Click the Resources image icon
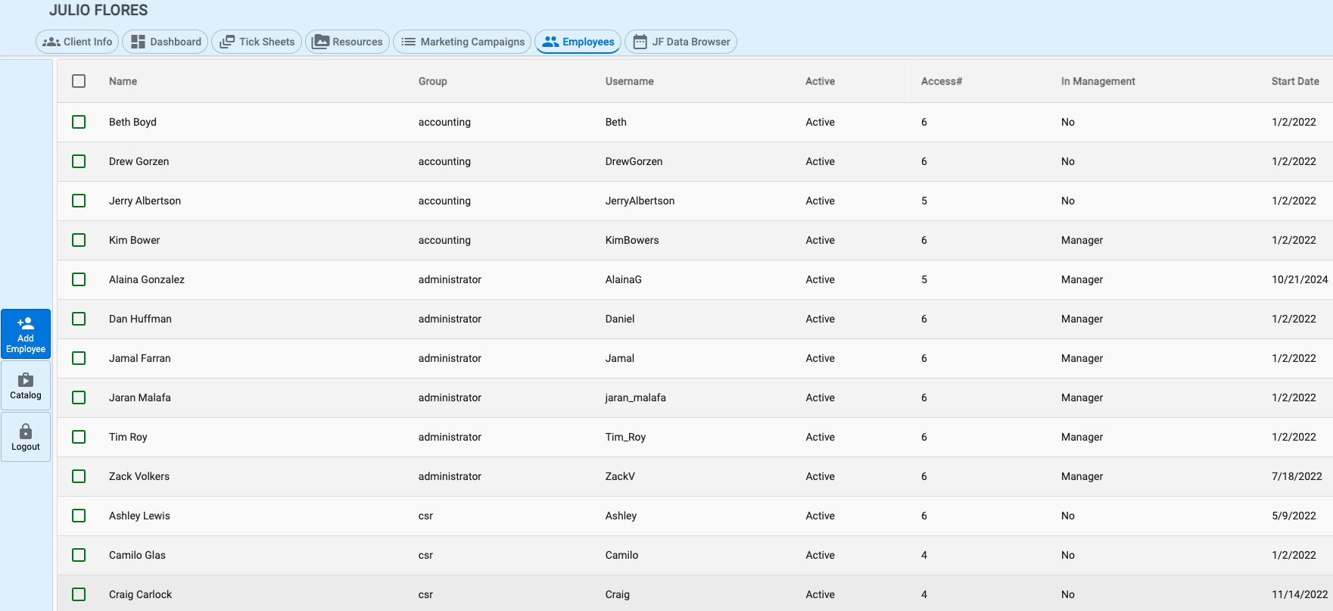1333x611 pixels. pyautogui.click(x=321, y=42)
